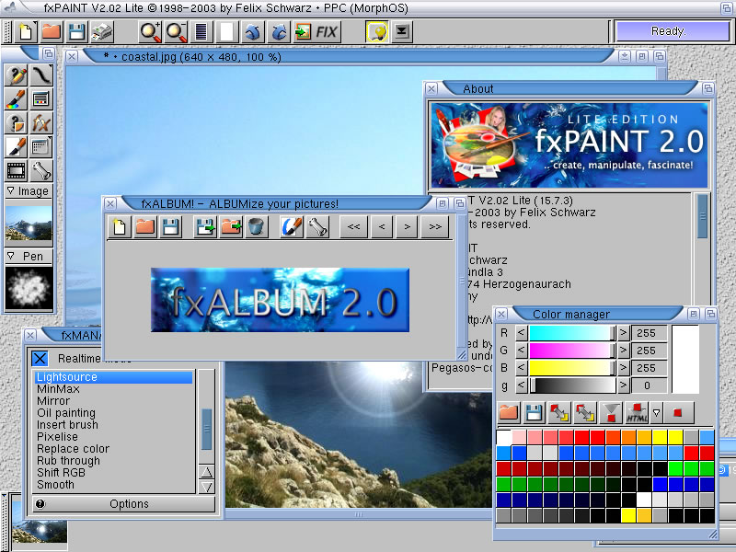The height and width of the screenshot is (552, 736).
Task: Click the g grayscale slider in Color manager
Action: [x=572, y=385]
